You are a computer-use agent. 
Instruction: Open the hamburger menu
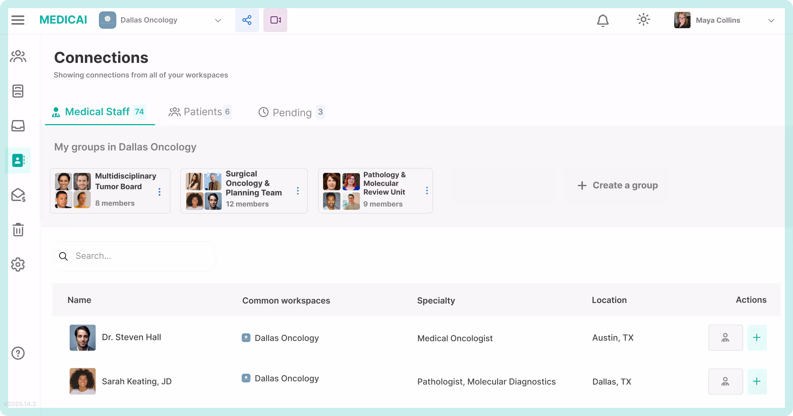point(18,20)
